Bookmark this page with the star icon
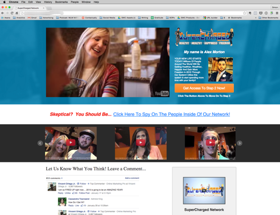 click(x=245, y=13)
